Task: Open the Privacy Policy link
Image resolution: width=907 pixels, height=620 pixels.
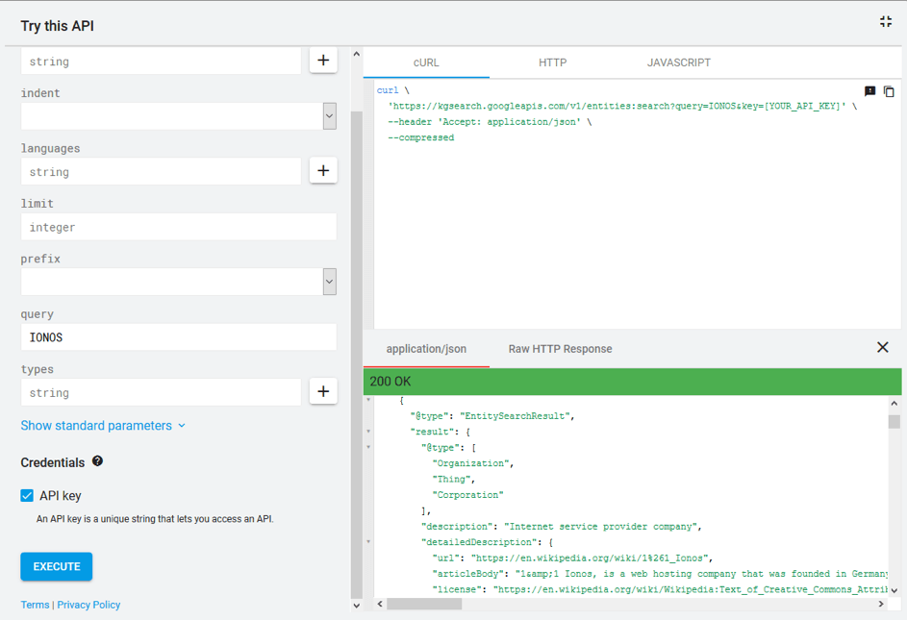Action: point(88,605)
